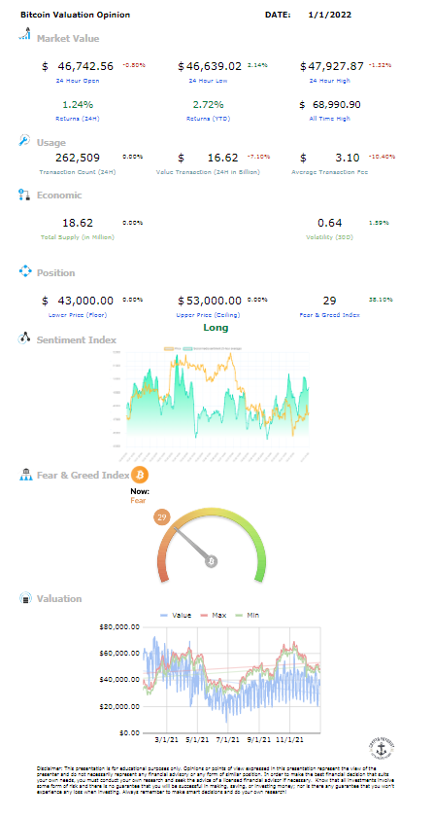The image size is (433, 818).
Task: Click the date value 1/1/2022
Action: (329, 15)
